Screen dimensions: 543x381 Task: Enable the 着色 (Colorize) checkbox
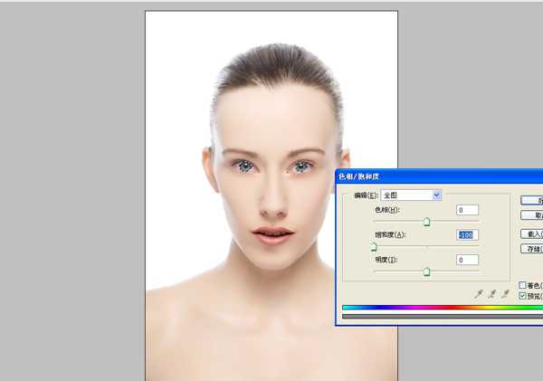click(x=523, y=284)
